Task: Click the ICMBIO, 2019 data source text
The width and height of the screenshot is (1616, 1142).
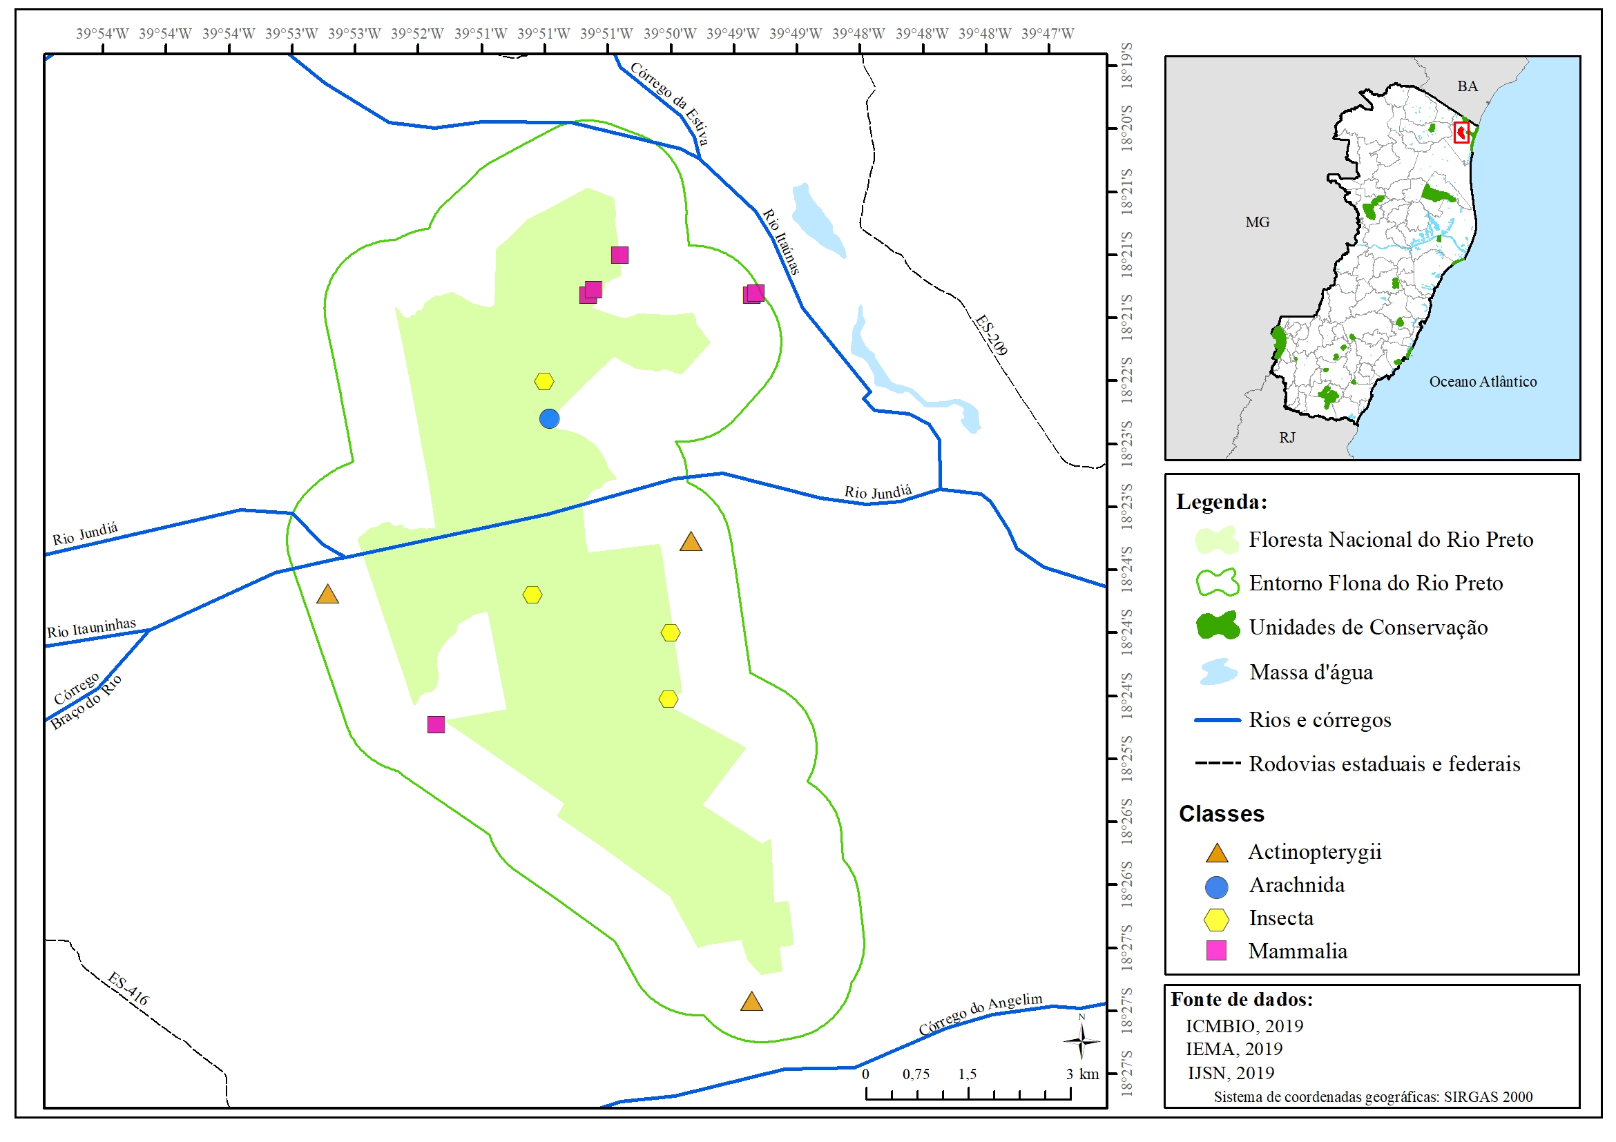Action: pos(1244,1026)
